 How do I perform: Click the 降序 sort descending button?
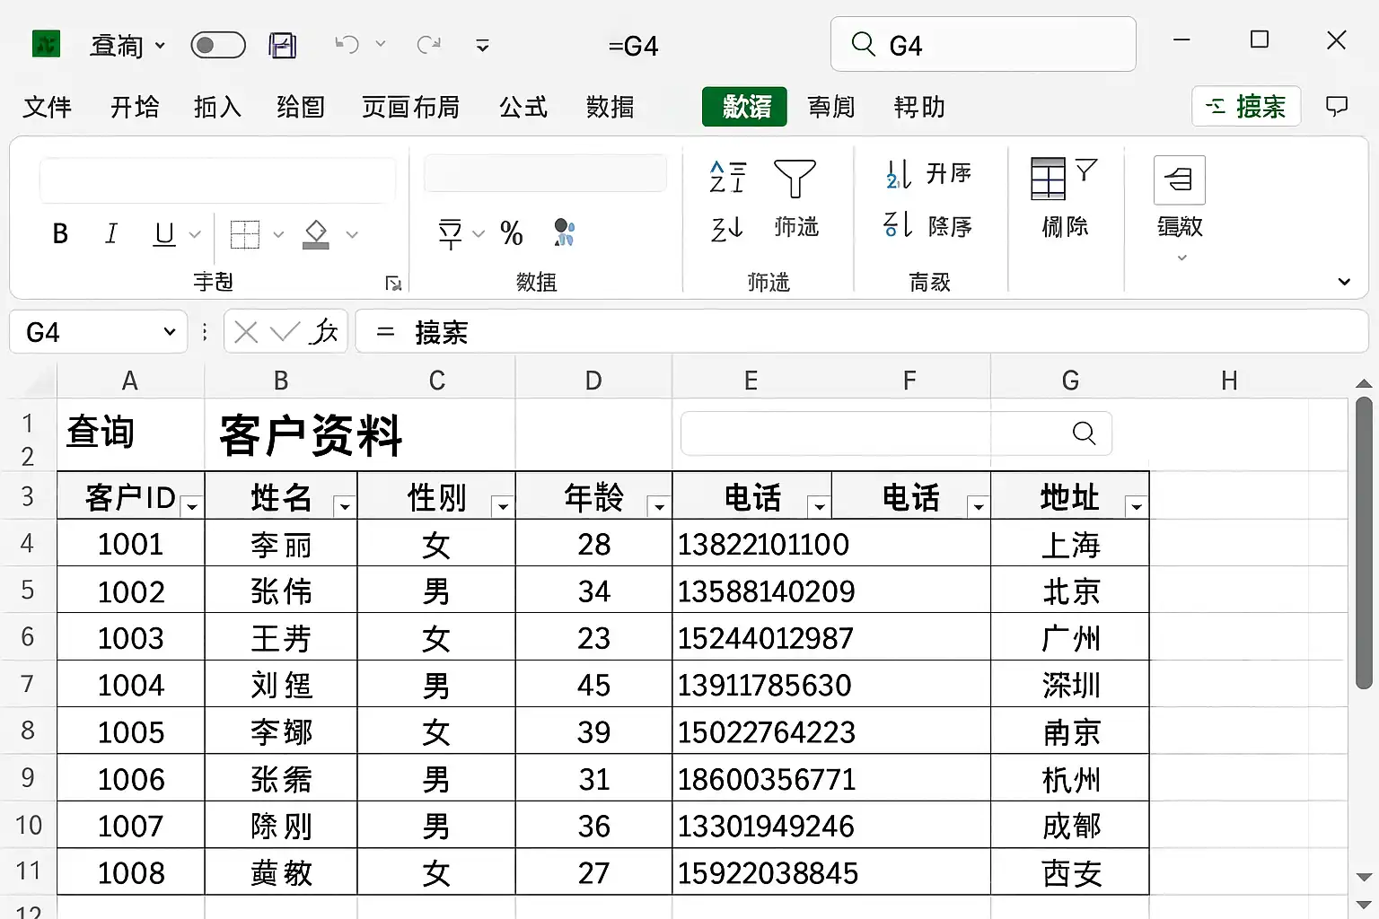tap(928, 225)
